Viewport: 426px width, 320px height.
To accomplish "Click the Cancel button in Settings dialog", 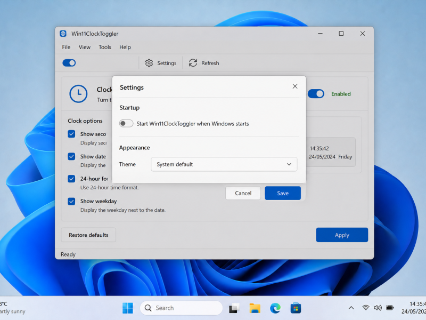I will pyautogui.click(x=243, y=193).
